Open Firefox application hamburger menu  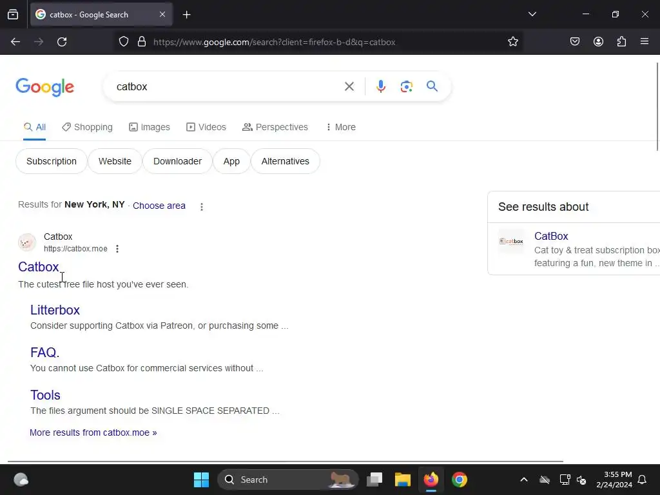point(645,41)
